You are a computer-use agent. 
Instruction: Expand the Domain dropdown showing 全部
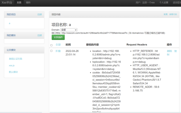(x=69, y=30)
